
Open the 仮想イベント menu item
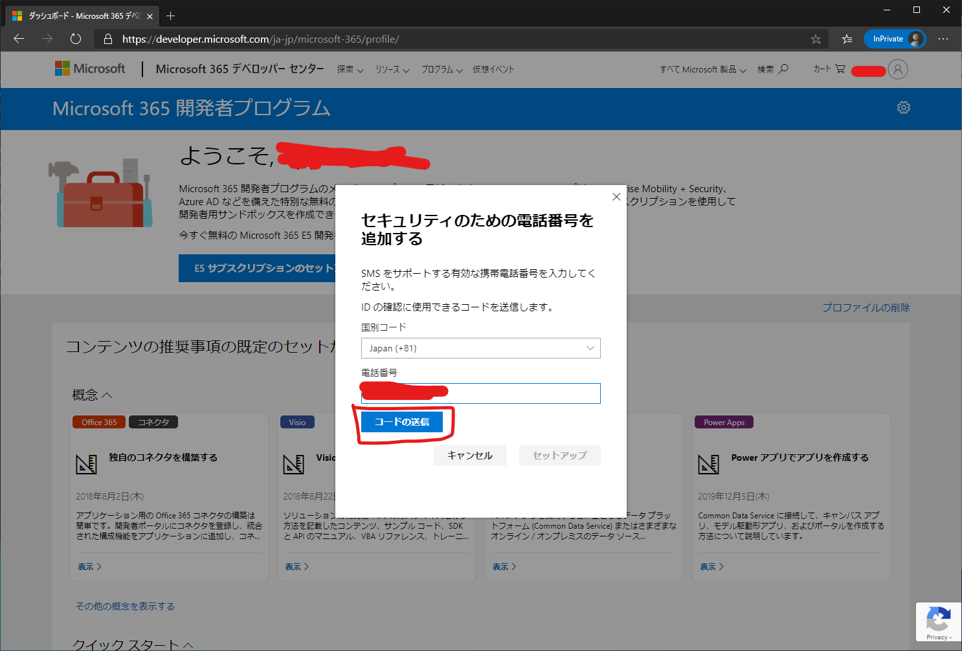[493, 69]
